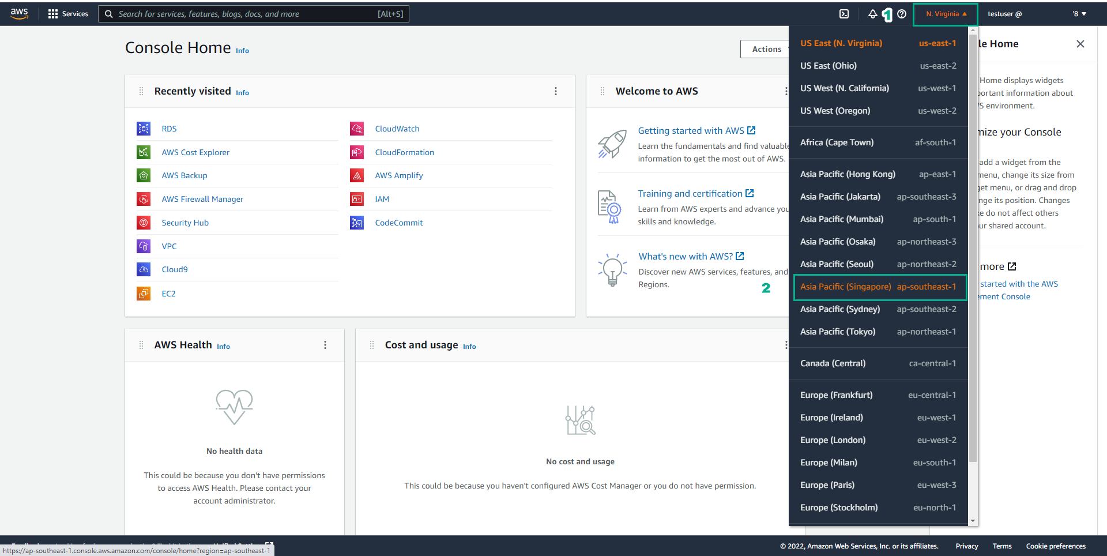
Task: Choose Asia Pacific (Sydney) region
Action: tap(878, 309)
